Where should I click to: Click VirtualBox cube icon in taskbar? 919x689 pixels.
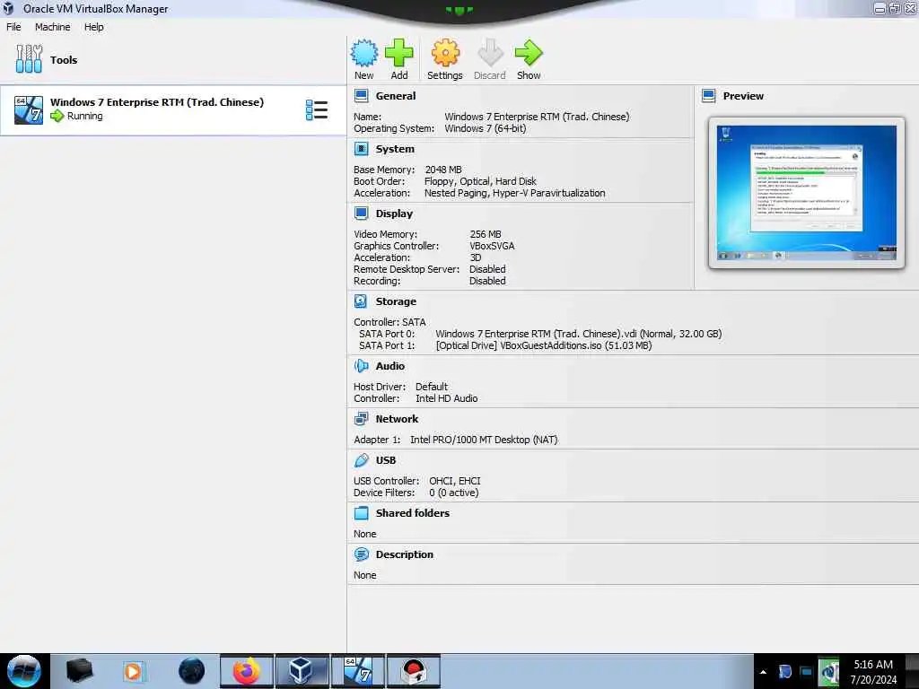point(302,671)
